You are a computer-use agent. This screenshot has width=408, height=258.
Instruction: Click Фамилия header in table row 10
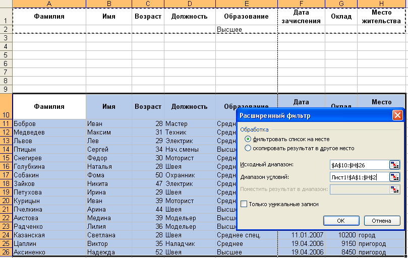49,106
